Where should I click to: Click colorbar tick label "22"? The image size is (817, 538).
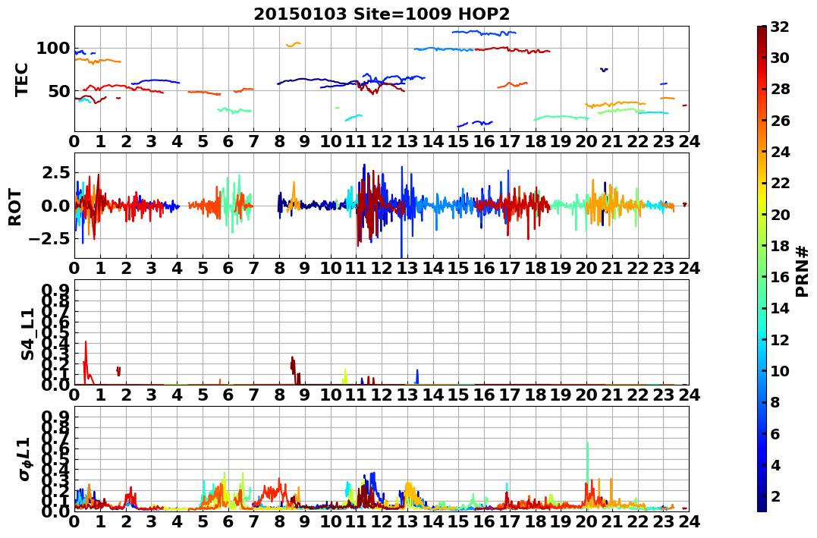[780, 183]
